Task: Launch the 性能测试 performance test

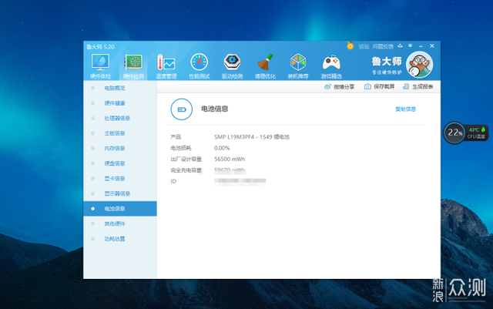Action: [x=199, y=66]
